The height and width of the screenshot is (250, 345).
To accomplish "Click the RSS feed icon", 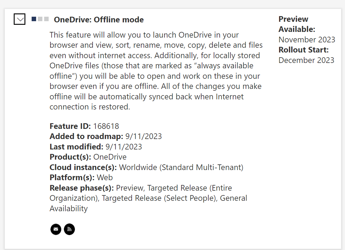I will point(70,229).
